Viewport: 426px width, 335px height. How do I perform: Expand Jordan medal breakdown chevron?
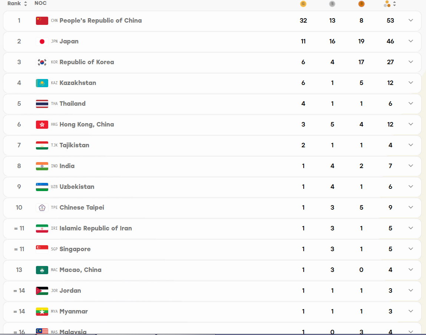pos(410,290)
